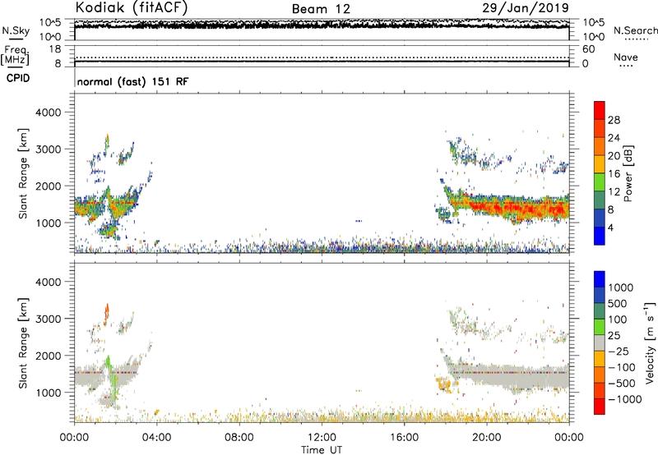Click the '12' label on Power colorbar

pyautogui.click(x=614, y=191)
